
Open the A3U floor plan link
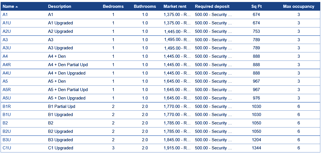coord(7,48)
